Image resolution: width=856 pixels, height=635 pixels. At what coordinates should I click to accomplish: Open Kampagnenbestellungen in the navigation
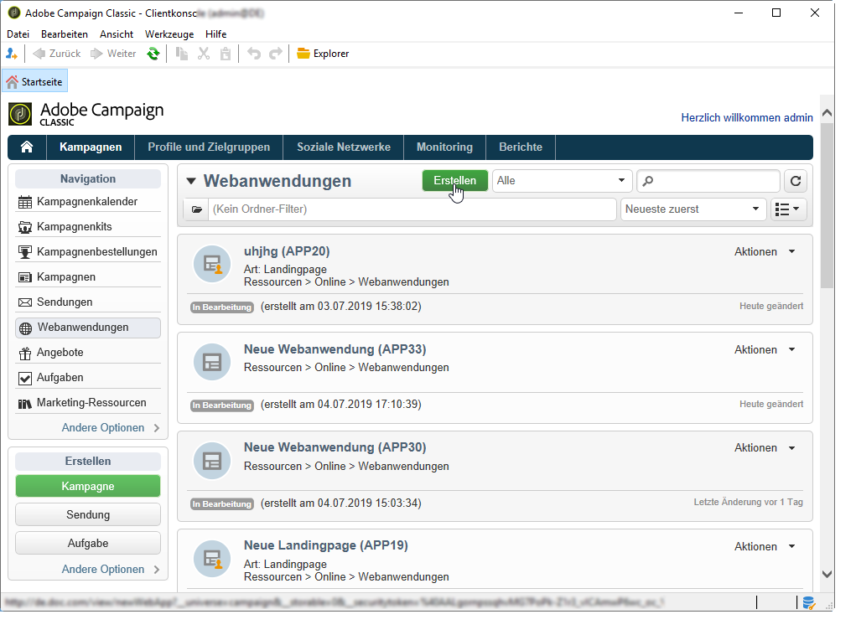coord(88,251)
